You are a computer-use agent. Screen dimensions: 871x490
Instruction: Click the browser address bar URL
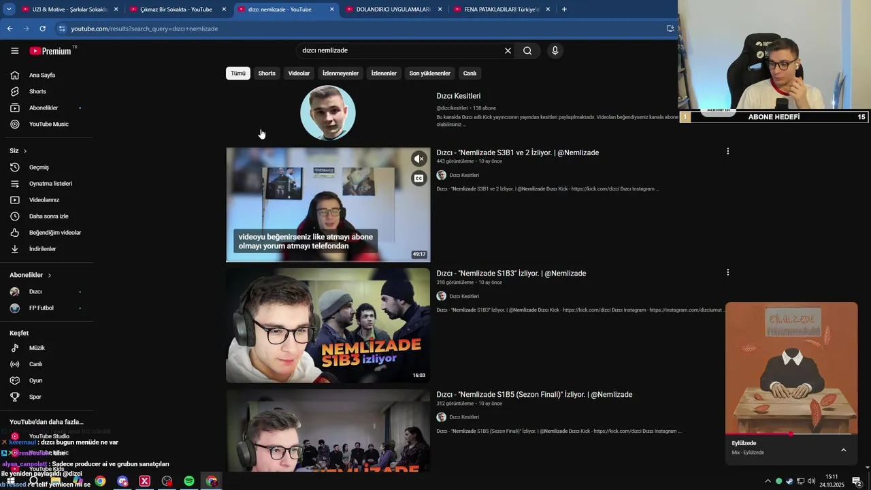(x=144, y=29)
